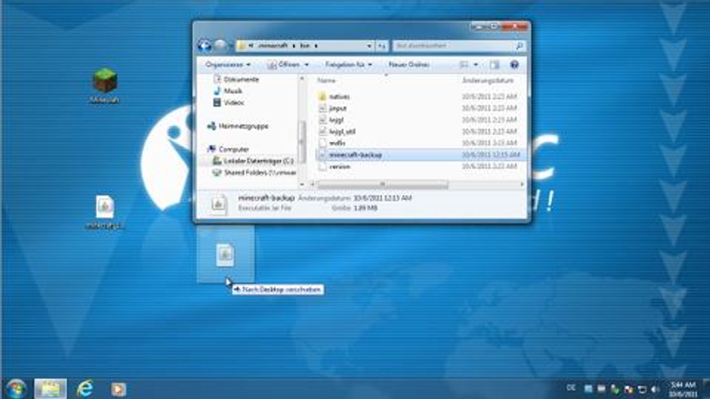710x399 pixels.
Task: Click the taskbar clock
Action: (682, 389)
